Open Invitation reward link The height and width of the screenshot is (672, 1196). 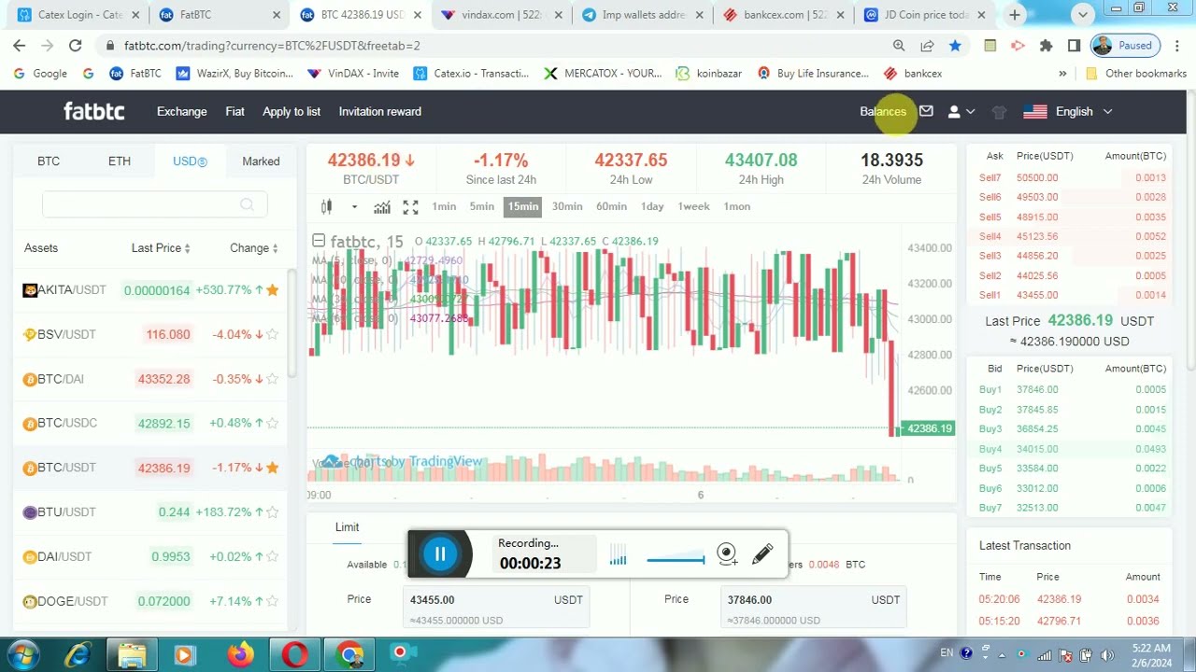[x=379, y=111]
